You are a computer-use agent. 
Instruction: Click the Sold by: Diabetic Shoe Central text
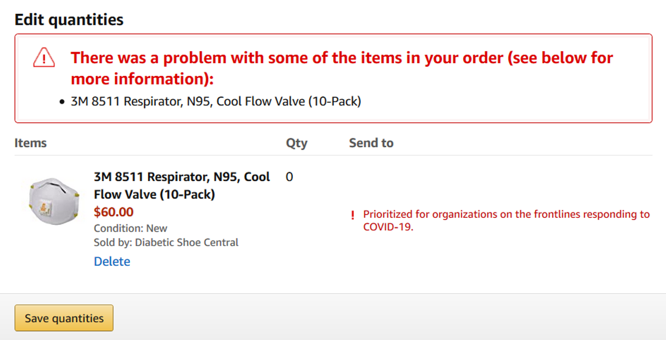[x=166, y=243]
